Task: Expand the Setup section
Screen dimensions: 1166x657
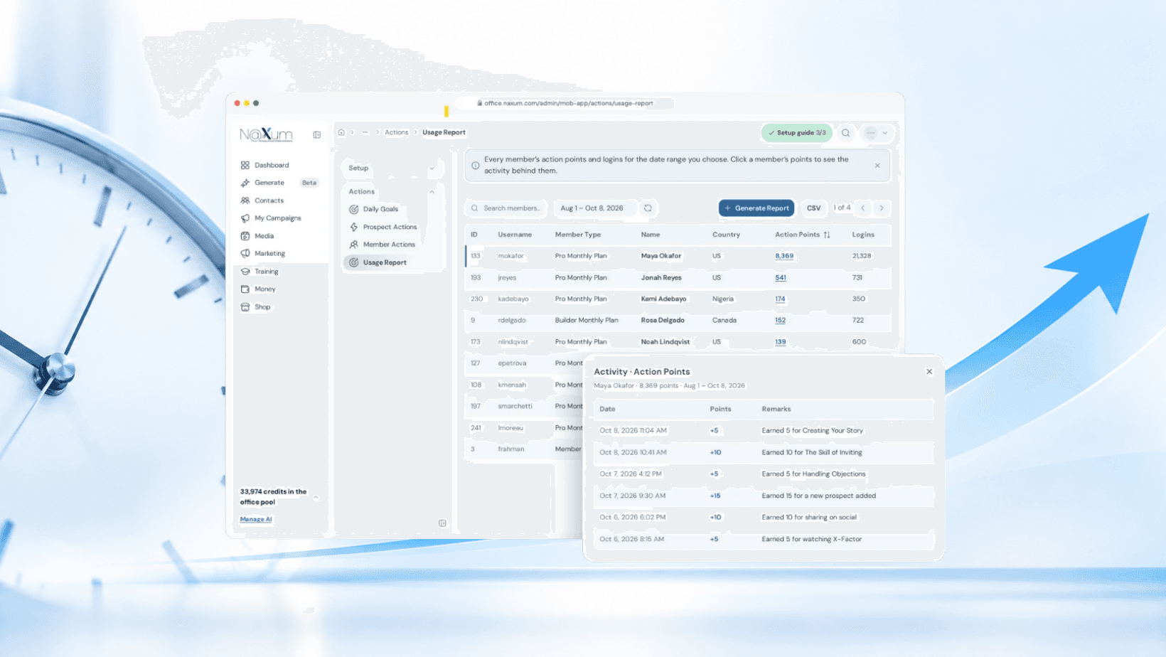Action: click(391, 169)
